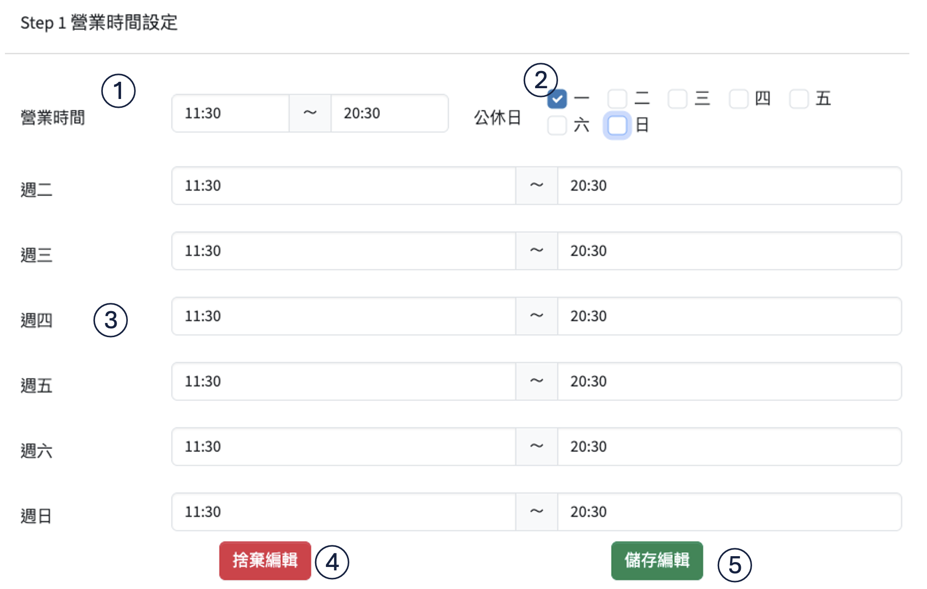
Task: Check the Thursday (四) closed-day checkbox
Action: [x=738, y=99]
